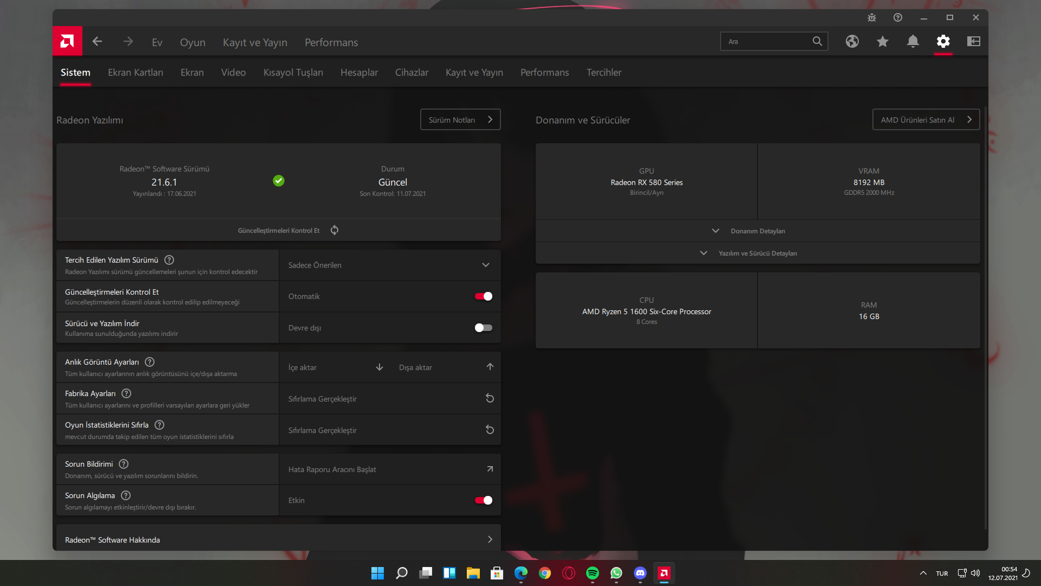Open the Windows Start menu
The width and height of the screenshot is (1041, 586).
378,573
